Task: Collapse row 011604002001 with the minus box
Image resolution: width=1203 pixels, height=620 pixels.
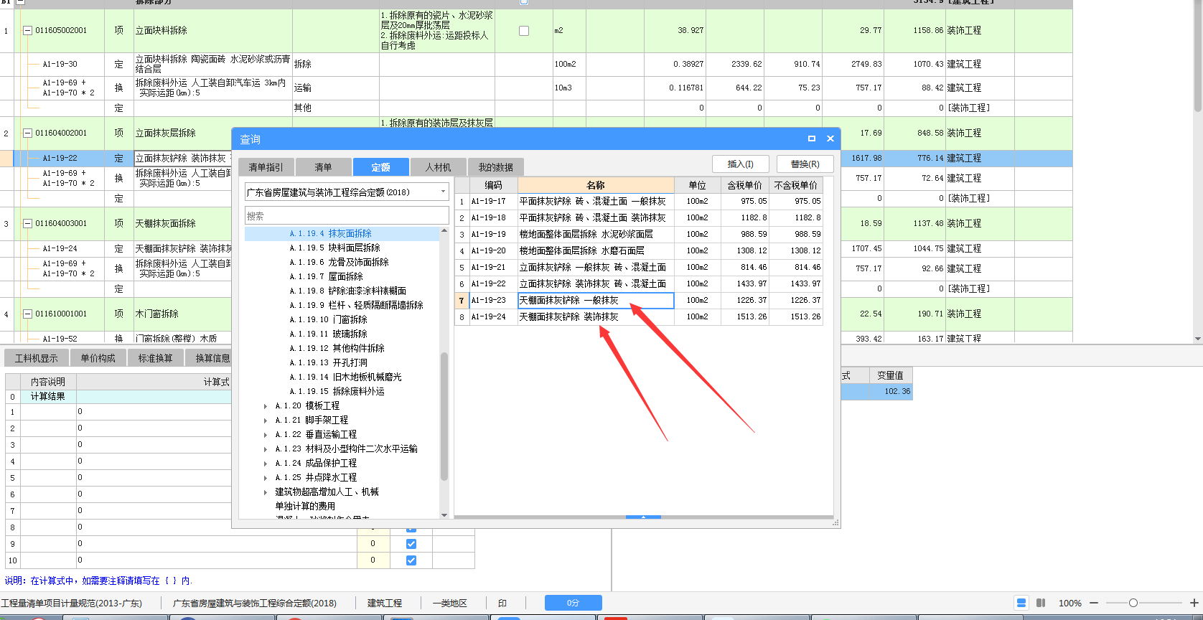Action: [x=28, y=133]
